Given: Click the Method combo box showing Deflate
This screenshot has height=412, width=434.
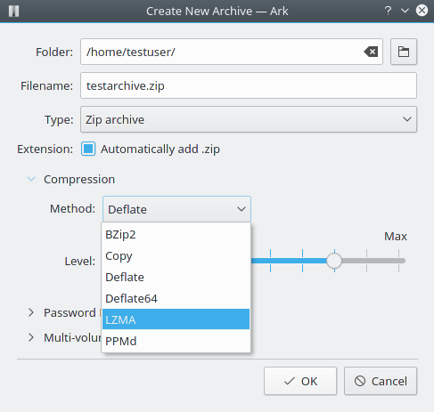Looking at the screenshot, I should click(176, 209).
